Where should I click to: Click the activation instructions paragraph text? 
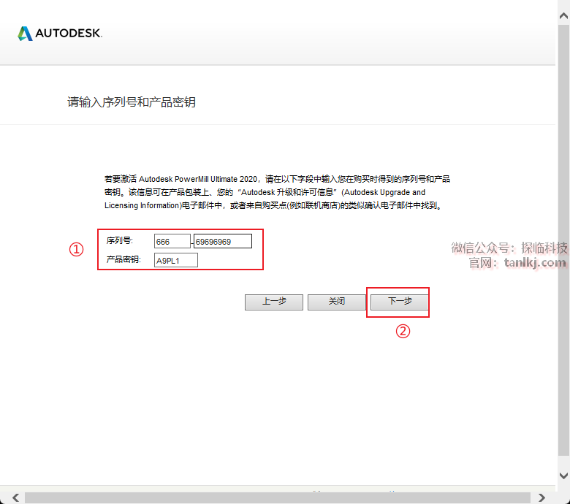(277, 192)
